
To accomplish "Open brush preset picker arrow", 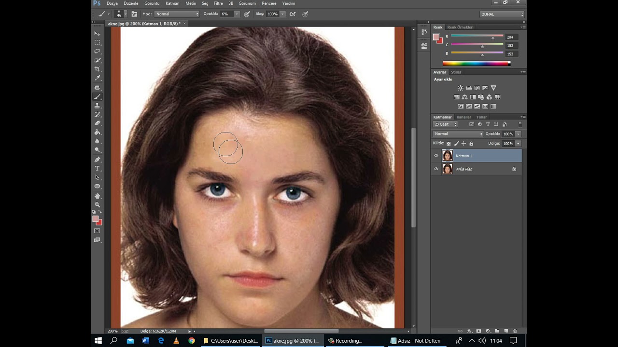I will click(126, 14).
